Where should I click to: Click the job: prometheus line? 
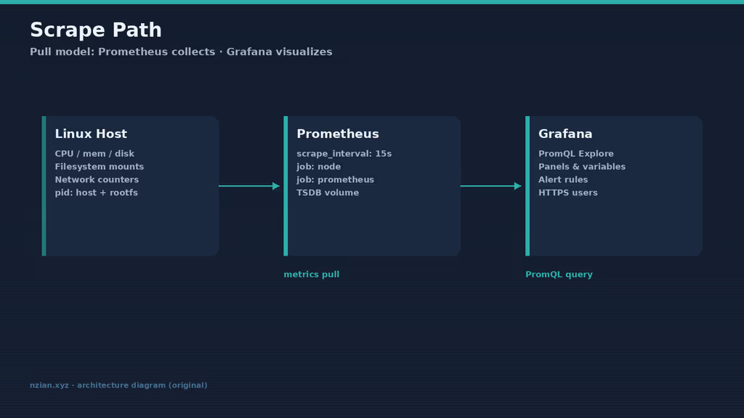pos(335,180)
